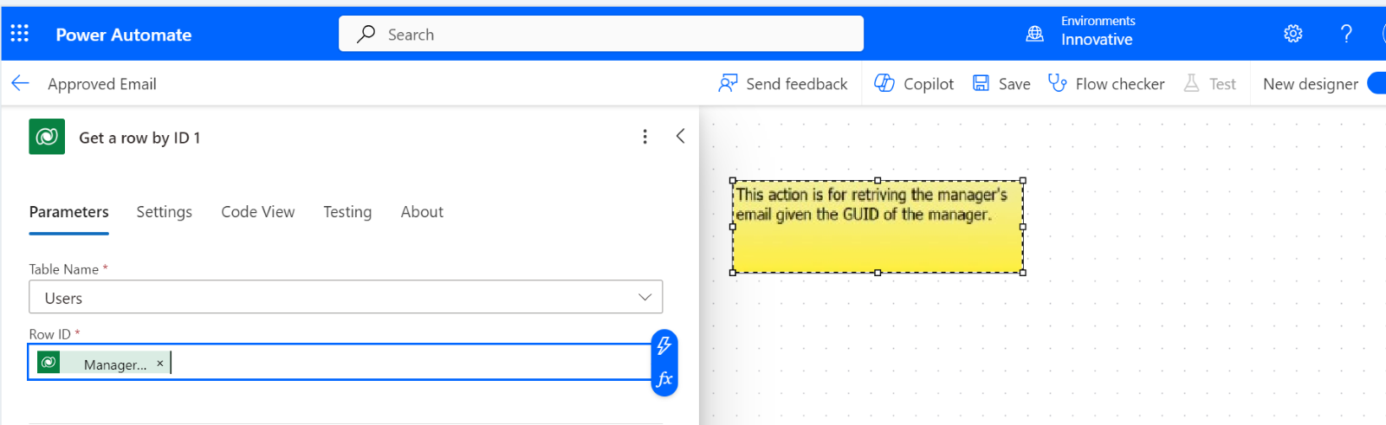Click into the top Search box

click(x=600, y=34)
